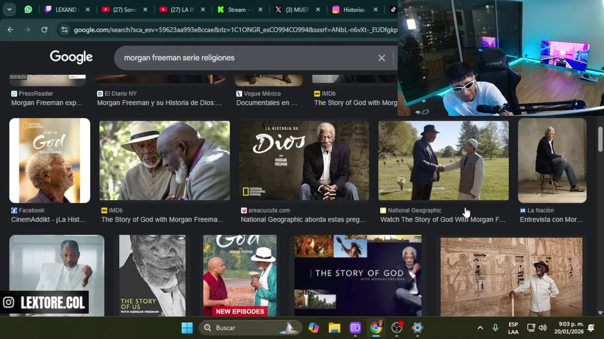Viewport: 604px width, 339px height.
Task: Open the National Geographic Watch The Story of God link
Action: [443, 219]
